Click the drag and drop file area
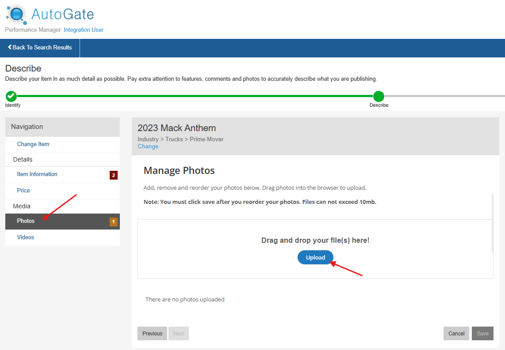505x350 pixels. [315, 241]
